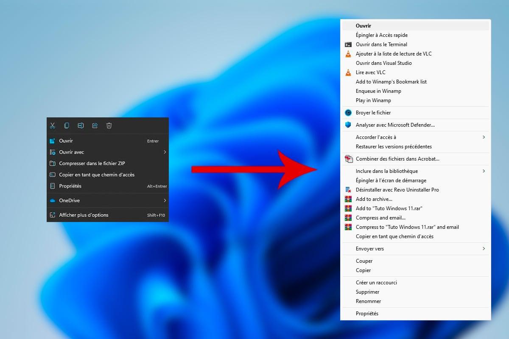Click the VLC cone icon beside Lire avec VLC
This screenshot has width=509, height=339.
click(x=348, y=72)
